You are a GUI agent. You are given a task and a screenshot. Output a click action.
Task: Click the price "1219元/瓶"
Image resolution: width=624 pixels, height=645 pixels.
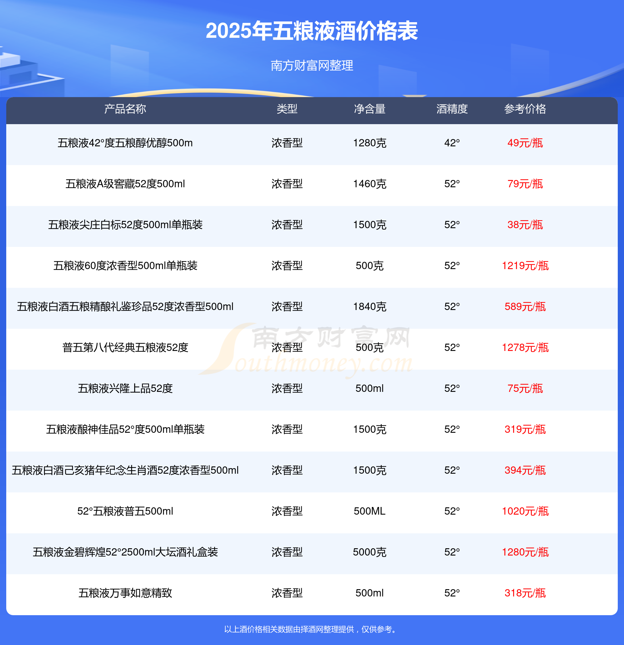[x=525, y=266]
